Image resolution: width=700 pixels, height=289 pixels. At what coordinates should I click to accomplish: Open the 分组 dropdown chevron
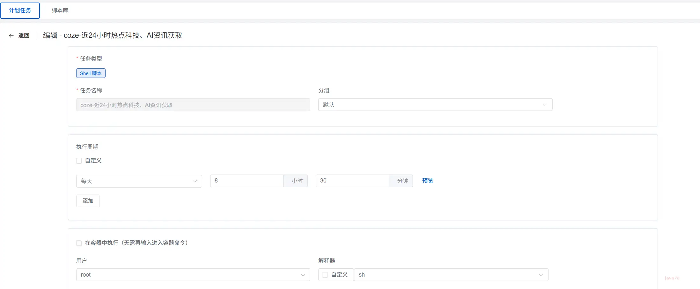(545, 105)
